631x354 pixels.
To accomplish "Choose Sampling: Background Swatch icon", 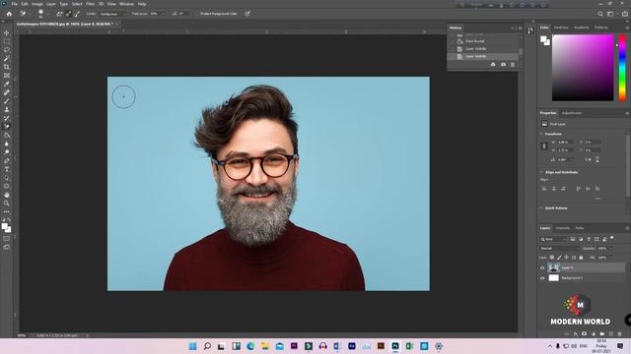I will 77,14.
